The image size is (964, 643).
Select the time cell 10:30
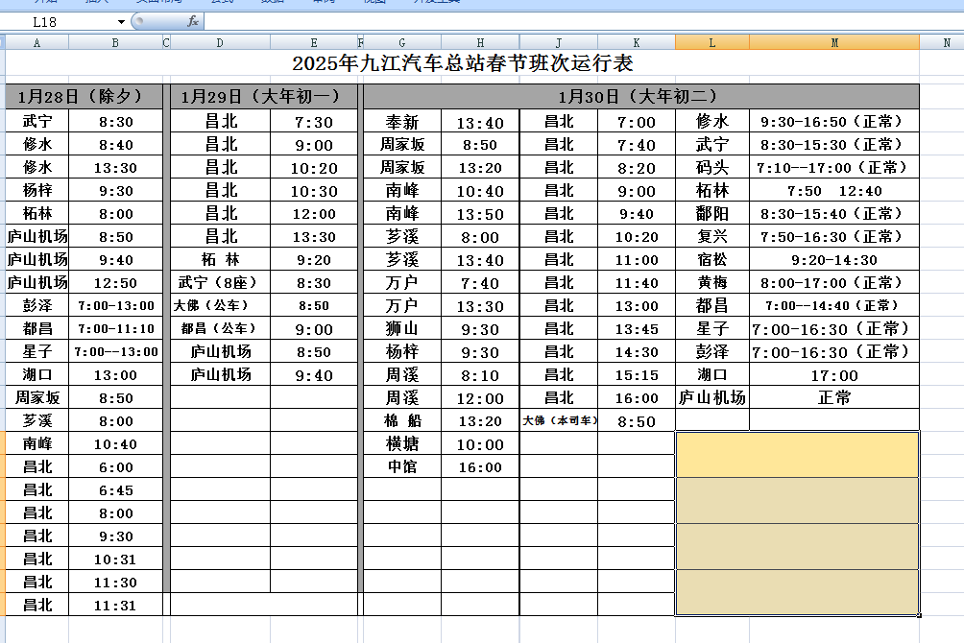[x=314, y=191]
